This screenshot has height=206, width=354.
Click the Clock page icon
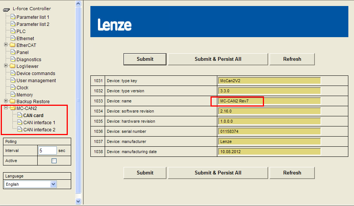coord(13,87)
